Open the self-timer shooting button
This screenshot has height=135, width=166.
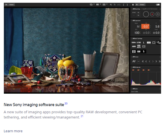point(158,14)
